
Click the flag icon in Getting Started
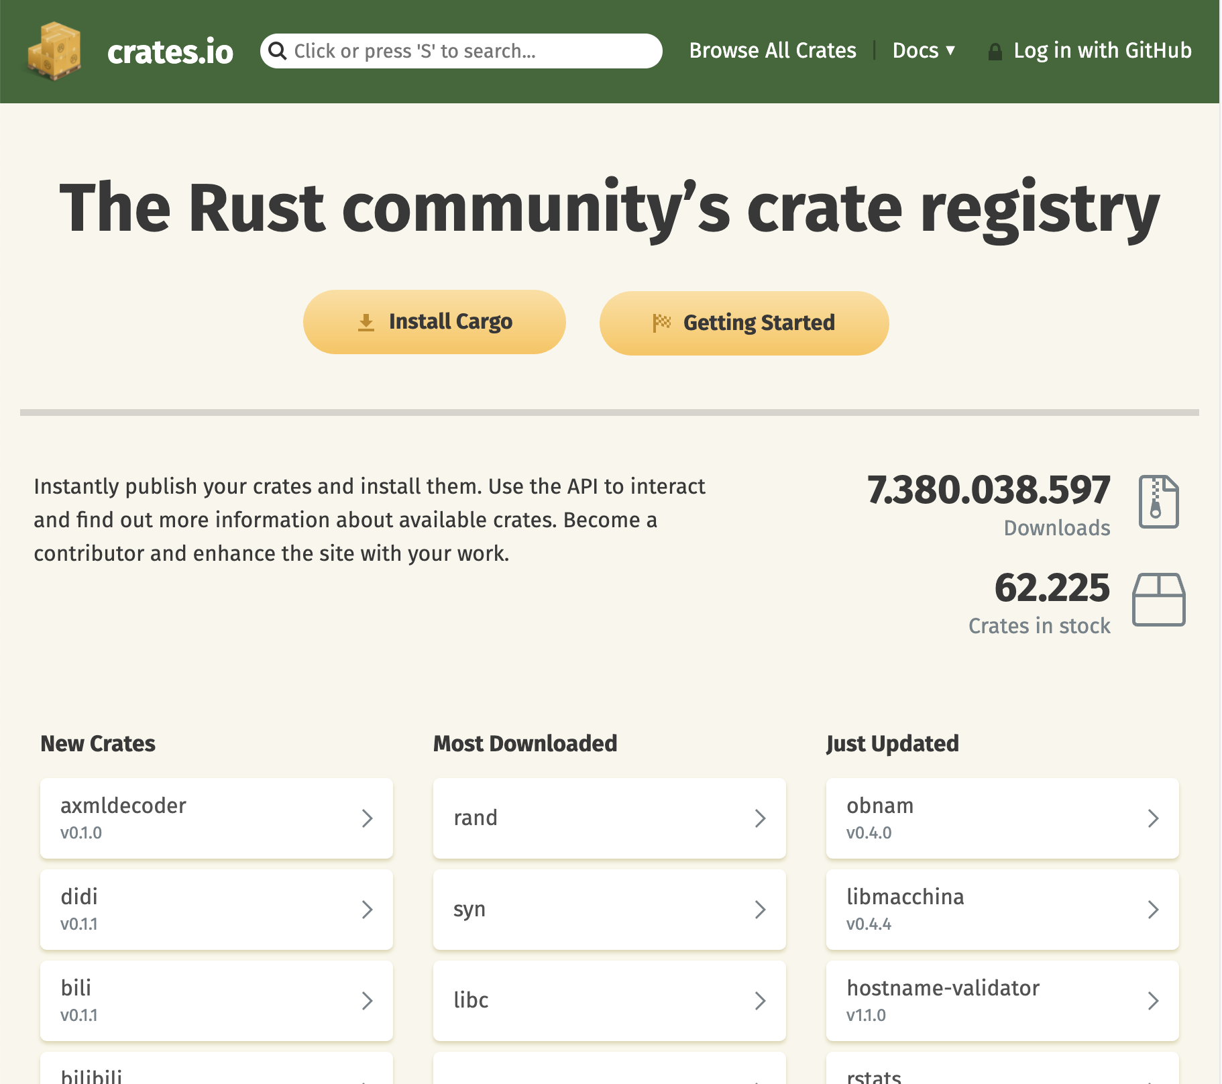click(x=661, y=323)
